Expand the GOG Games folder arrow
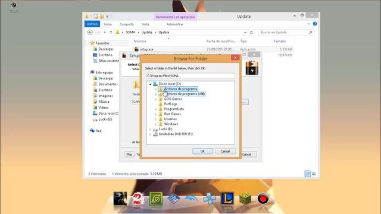The image size is (381, 214). 156,99
